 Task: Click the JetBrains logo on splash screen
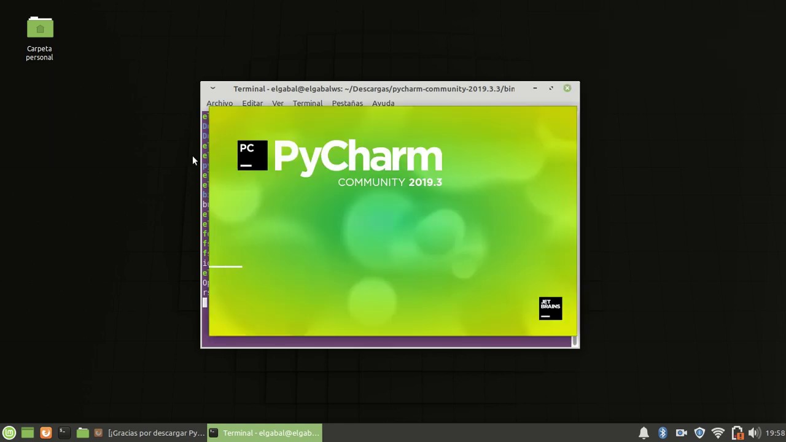click(x=550, y=309)
